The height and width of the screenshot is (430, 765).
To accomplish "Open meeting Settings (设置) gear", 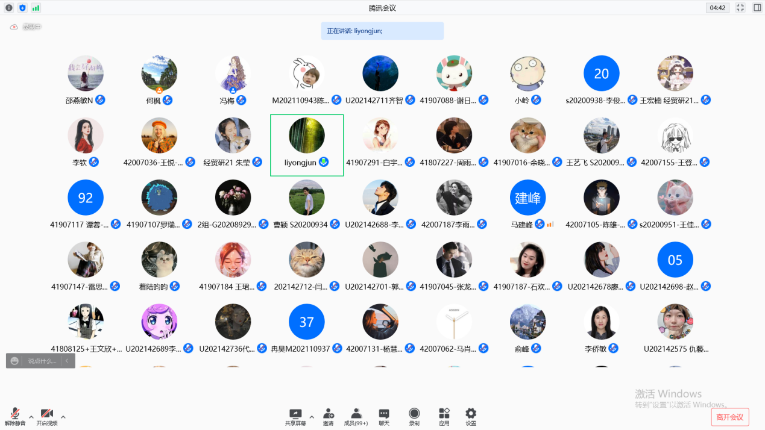I will 471,416.
